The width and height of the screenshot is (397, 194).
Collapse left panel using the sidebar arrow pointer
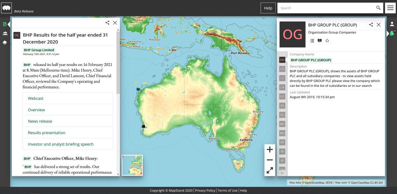pos(9,24)
